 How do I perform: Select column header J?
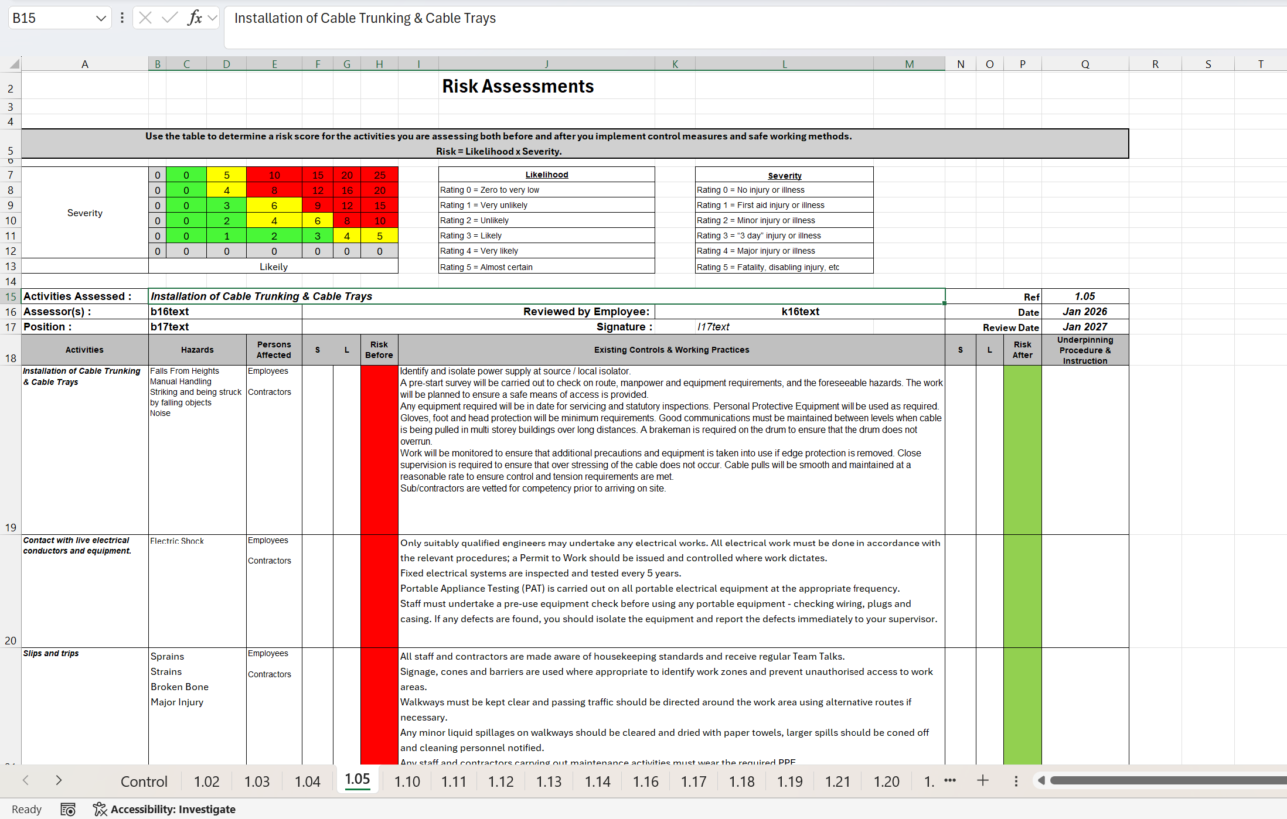point(546,63)
